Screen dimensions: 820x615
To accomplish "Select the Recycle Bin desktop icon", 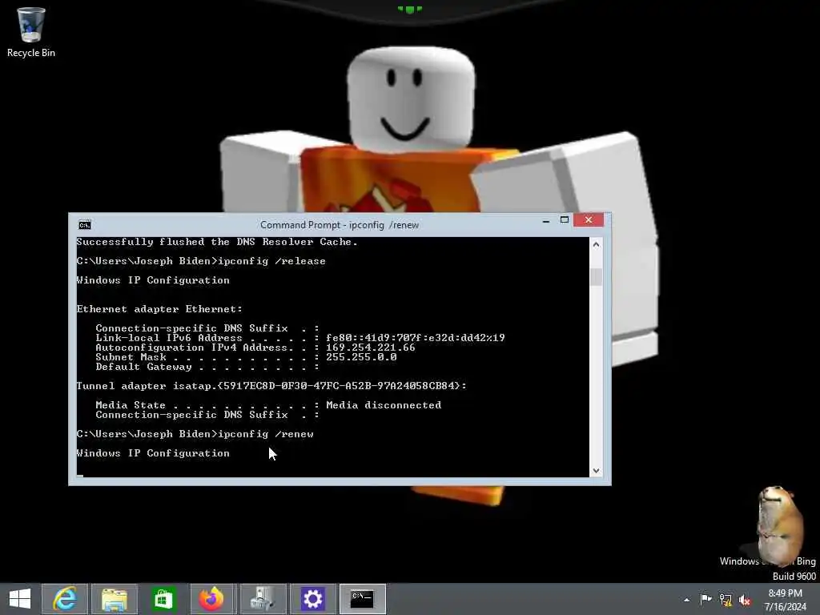I will click(31, 32).
